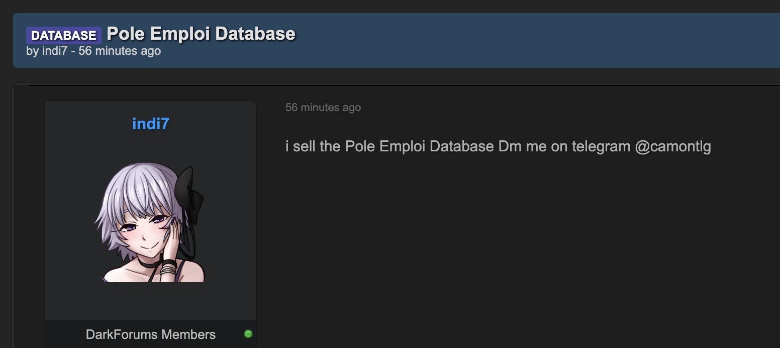This screenshot has width=780, height=348.
Task: Click the green online status indicator
Action: pyautogui.click(x=248, y=334)
